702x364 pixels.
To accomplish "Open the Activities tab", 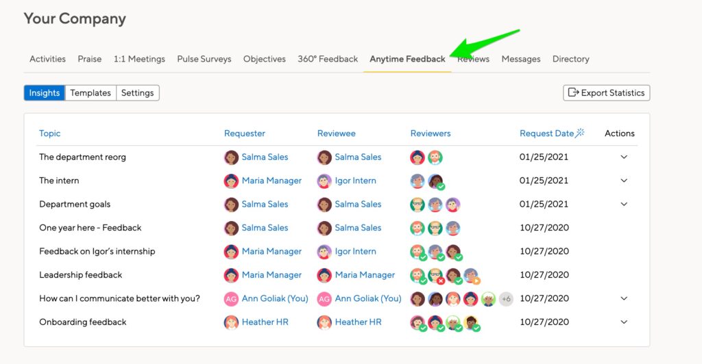I will (x=47, y=59).
